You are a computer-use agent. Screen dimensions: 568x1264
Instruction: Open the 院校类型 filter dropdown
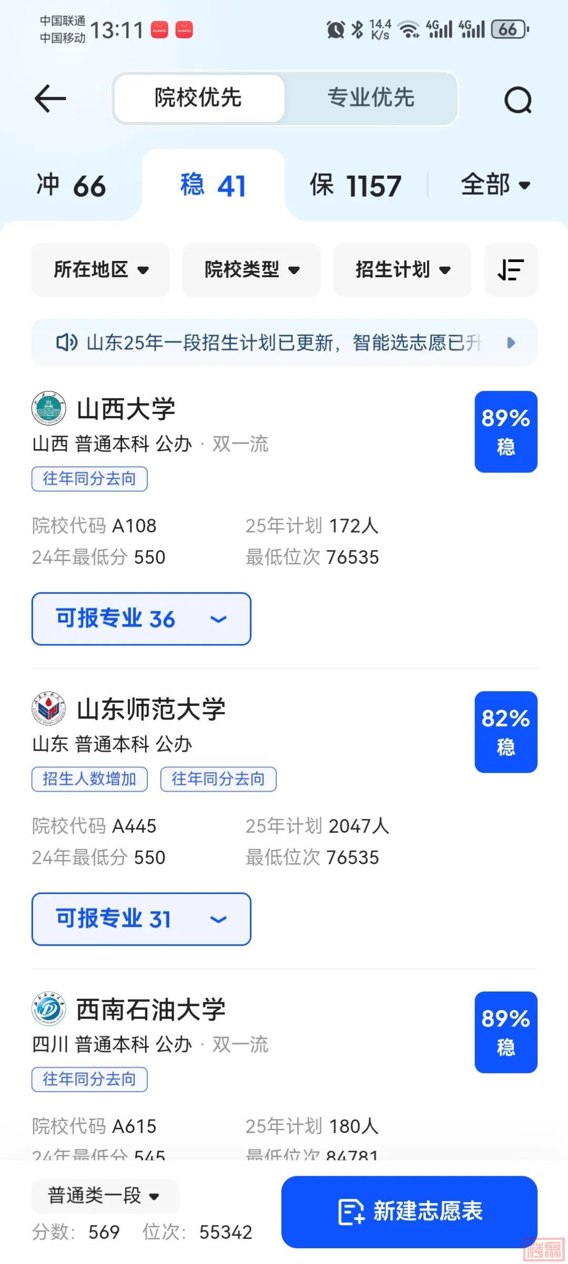coord(251,270)
